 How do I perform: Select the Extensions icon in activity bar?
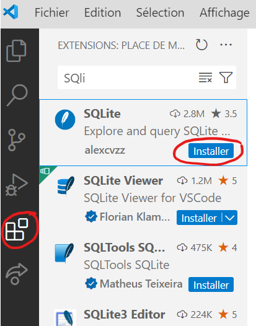pos(17,229)
